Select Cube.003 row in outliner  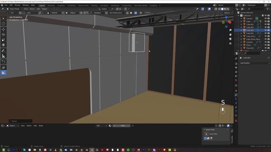click(252, 30)
